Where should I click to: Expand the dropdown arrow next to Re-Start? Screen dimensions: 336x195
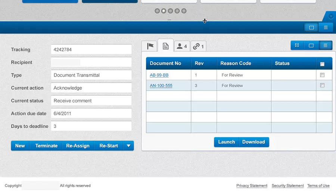point(128,146)
